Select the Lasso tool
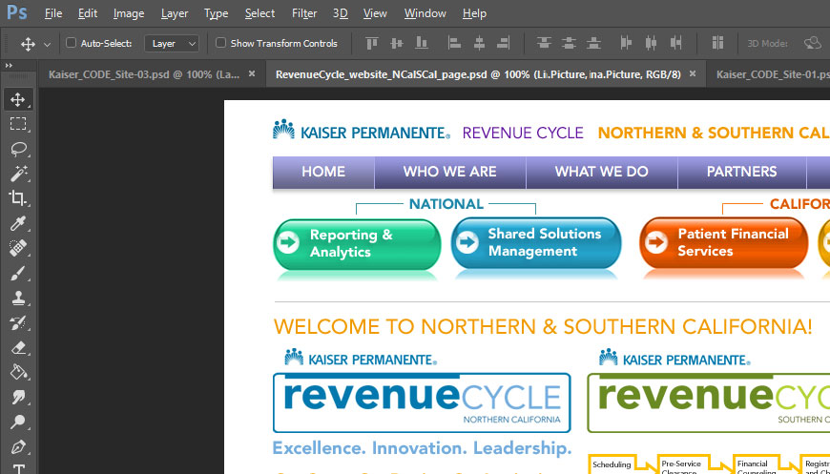 (18, 149)
